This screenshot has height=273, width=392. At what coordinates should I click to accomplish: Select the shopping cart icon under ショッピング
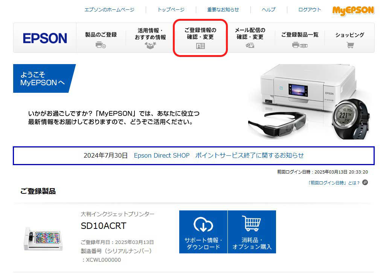click(x=350, y=44)
